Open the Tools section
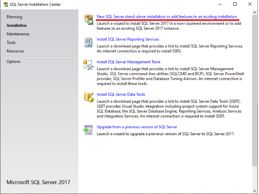This screenshot has width=259, height=194. coord(11,43)
